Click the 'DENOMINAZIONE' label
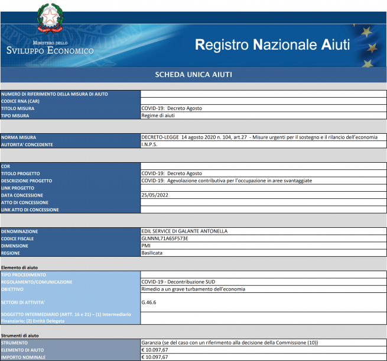The width and height of the screenshot is (387, 361). click(x=19, y=231)
